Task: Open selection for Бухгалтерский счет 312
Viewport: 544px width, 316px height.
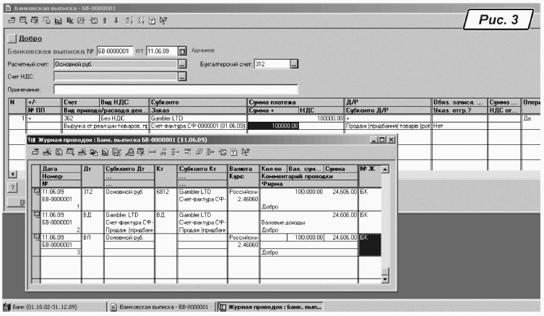Action: pyautogui.click(x=294, y=64)
